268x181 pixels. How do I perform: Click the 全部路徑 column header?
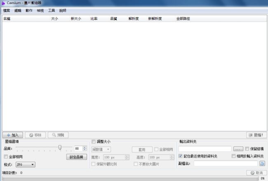coord(221,19)
